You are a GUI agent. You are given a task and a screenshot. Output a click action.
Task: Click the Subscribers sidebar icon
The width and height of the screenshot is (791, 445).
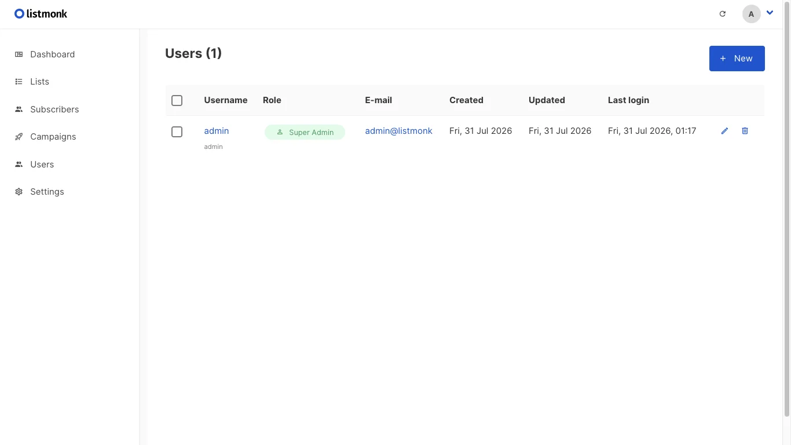(19, 110)
